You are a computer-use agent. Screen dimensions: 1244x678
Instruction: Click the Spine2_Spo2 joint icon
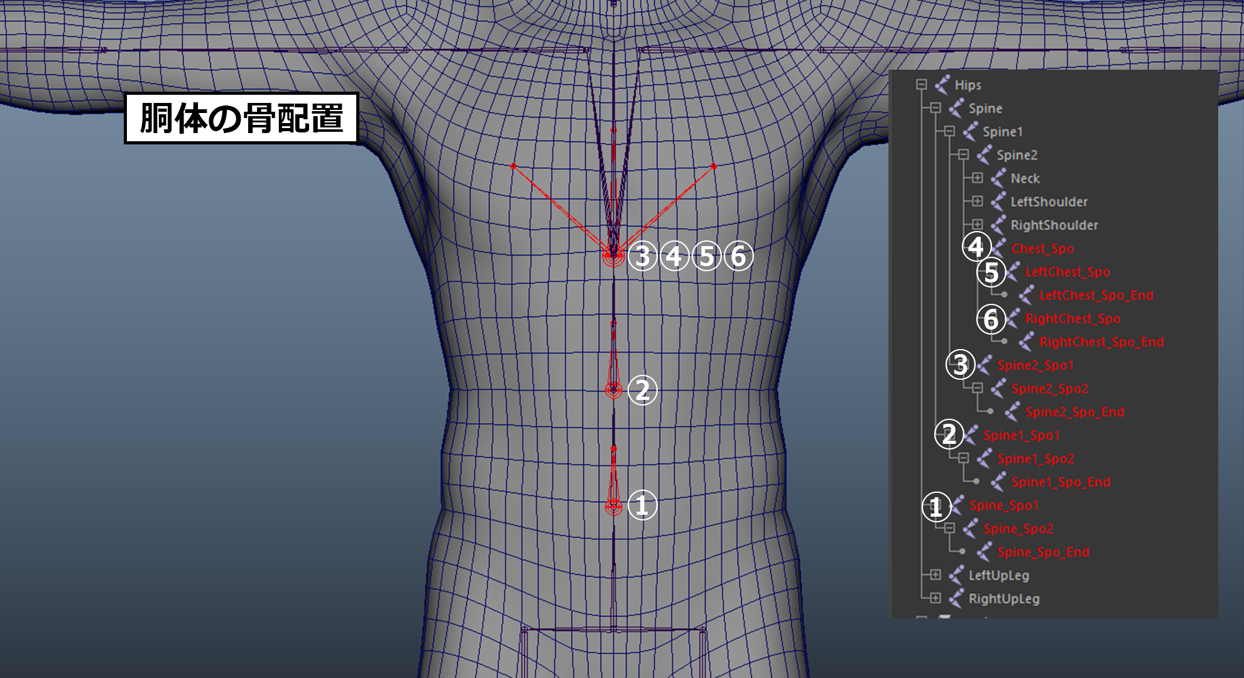click(998, 389)
